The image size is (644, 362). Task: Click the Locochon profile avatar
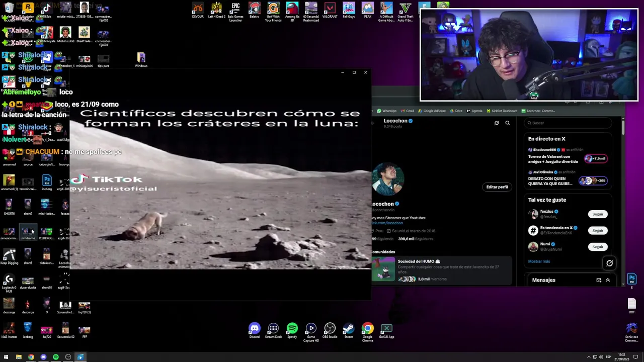coord(388,178)
